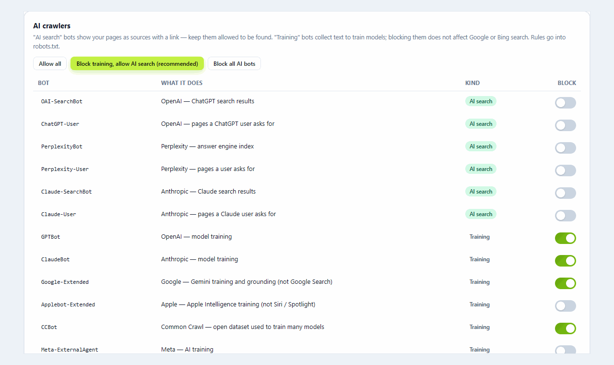Disable block switch for ClaudeBot
Viewport: 614px width, 365px height.
point(565,261)
